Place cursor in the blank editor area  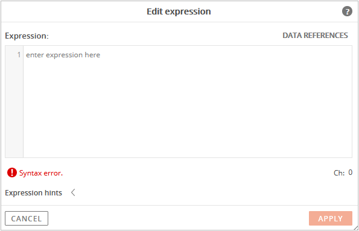(x=188, y=107)
